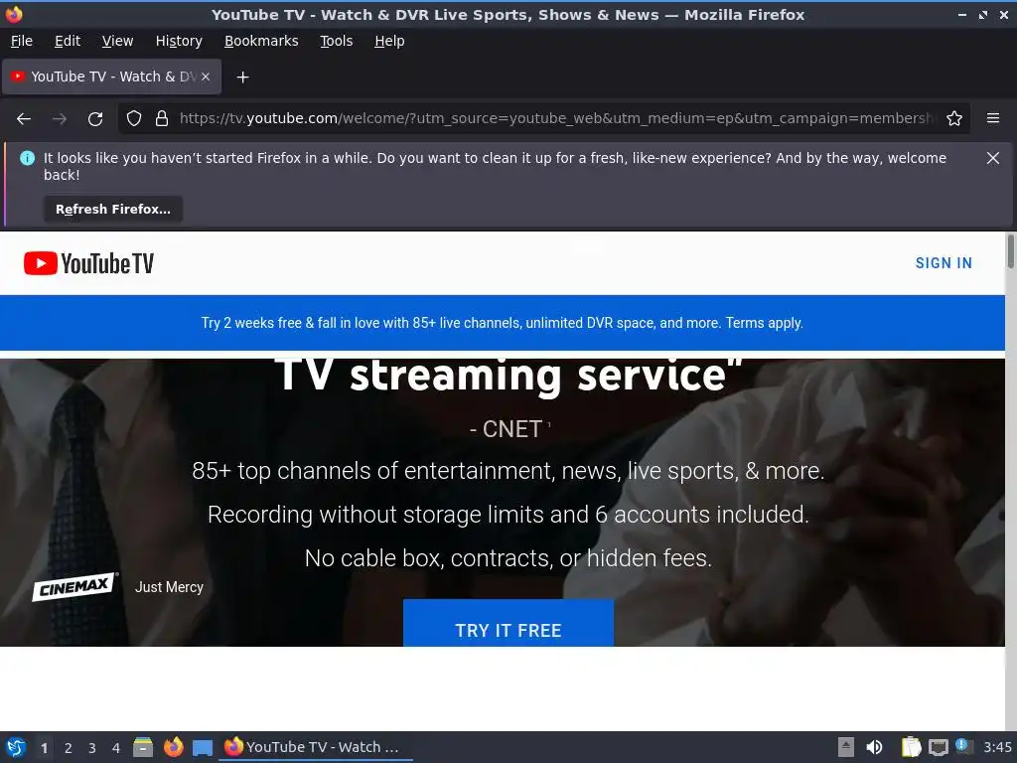Image resolution: width=1017 pixels, height=763 pixels.
Task: Click the Firefox logo in title bar
Action: [14, 14]
